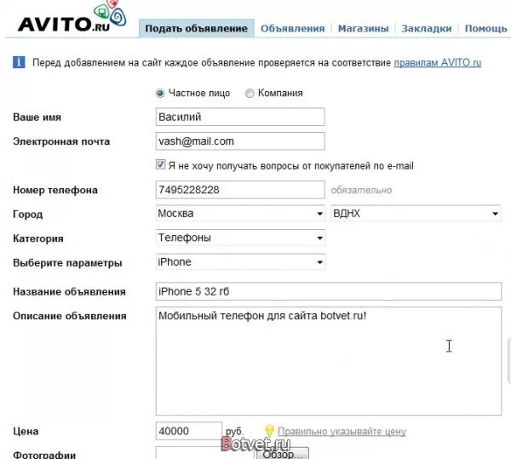Image resolution: width=511 pixels, height=459 pixels.
Task: Switch to the Объявления tab
Action: [293, 29]
